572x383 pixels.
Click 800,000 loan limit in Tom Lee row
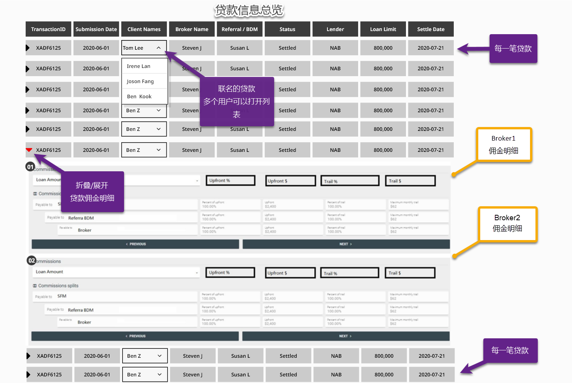[383, 48]
